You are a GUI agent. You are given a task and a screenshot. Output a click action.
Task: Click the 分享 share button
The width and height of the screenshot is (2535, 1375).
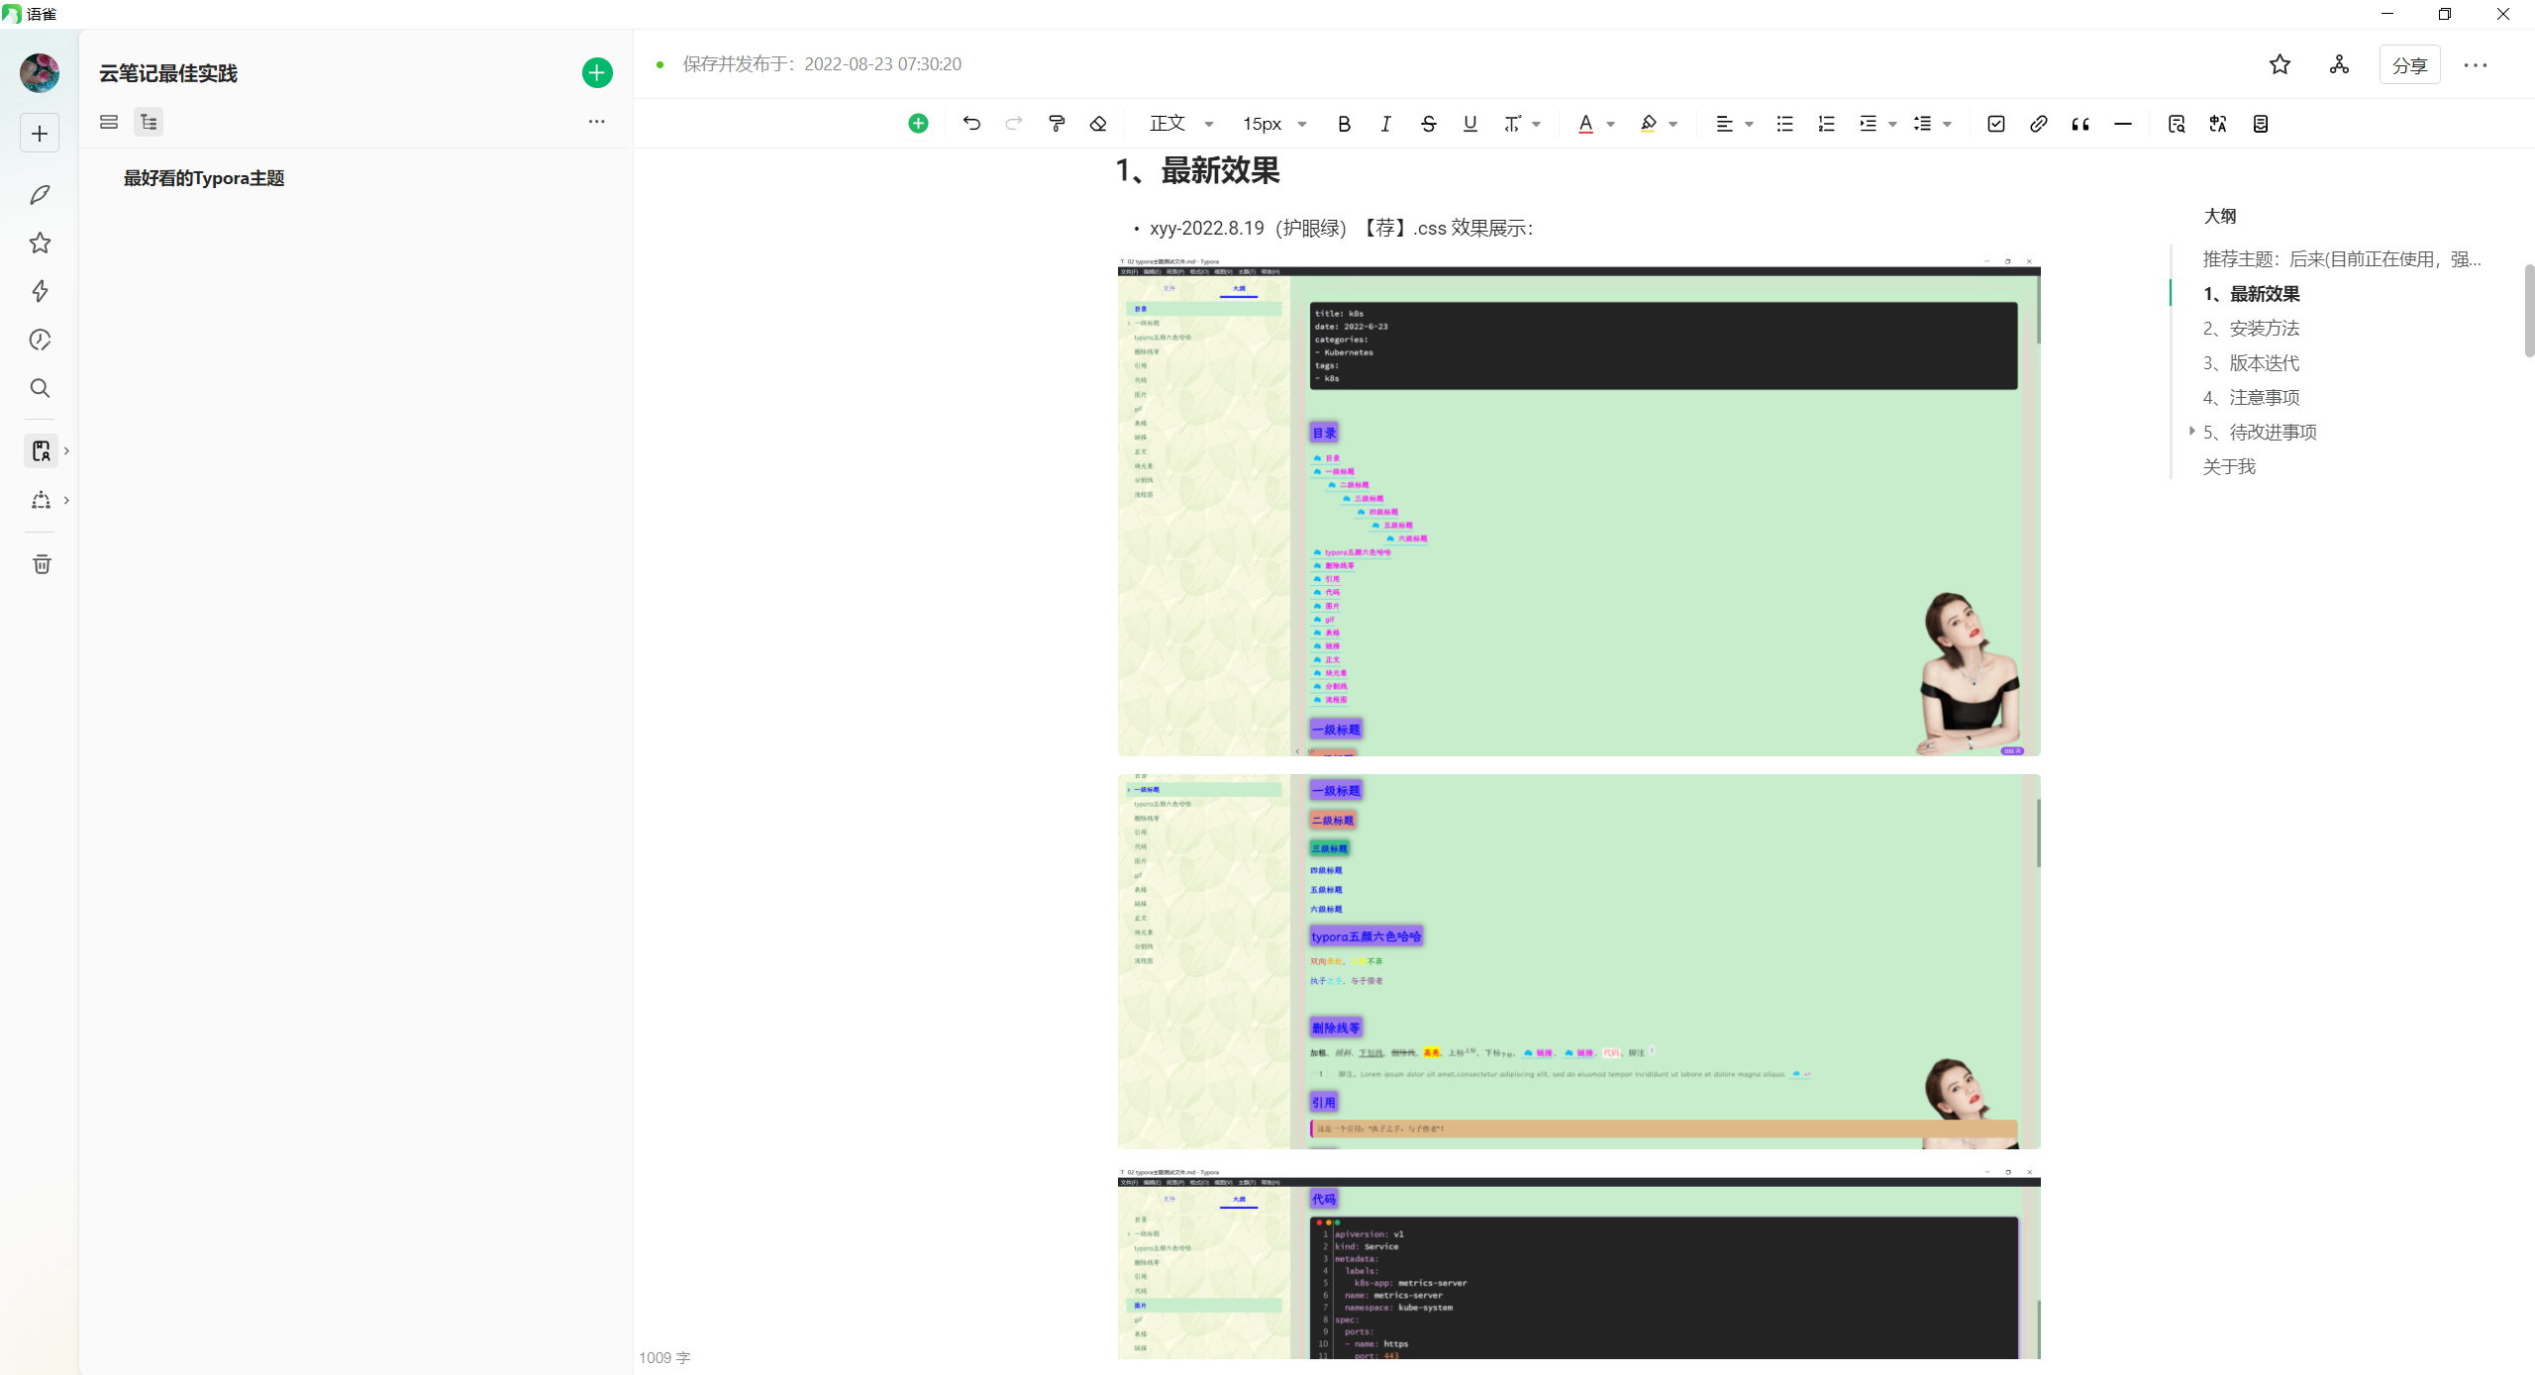tap(2409, 65)
